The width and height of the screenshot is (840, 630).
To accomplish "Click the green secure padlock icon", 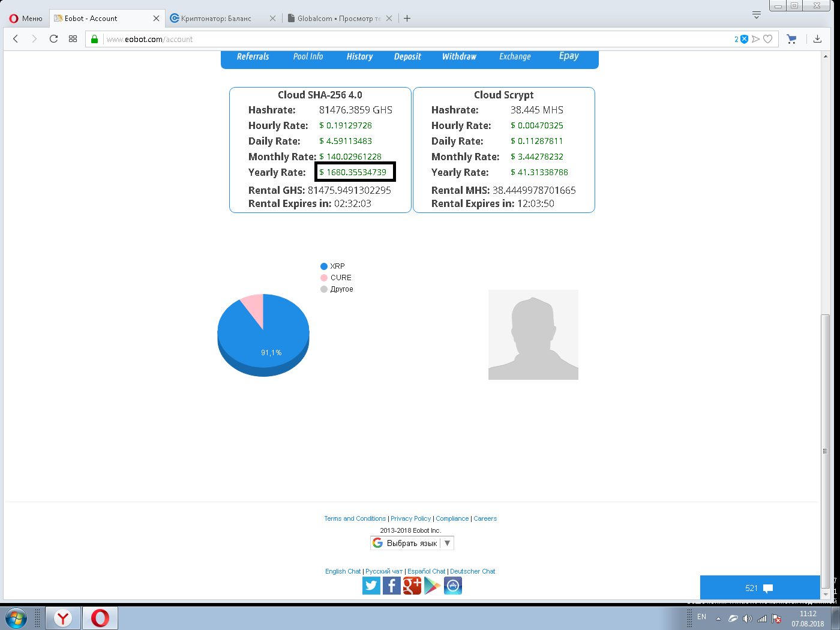I will [x=94, y=39].
